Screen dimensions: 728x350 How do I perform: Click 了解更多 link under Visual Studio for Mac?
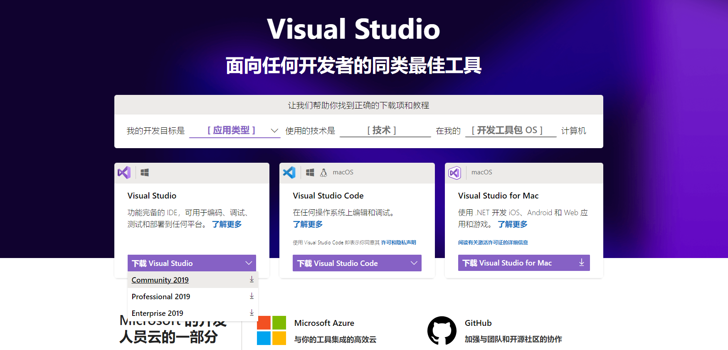click(x=513, y=224)
